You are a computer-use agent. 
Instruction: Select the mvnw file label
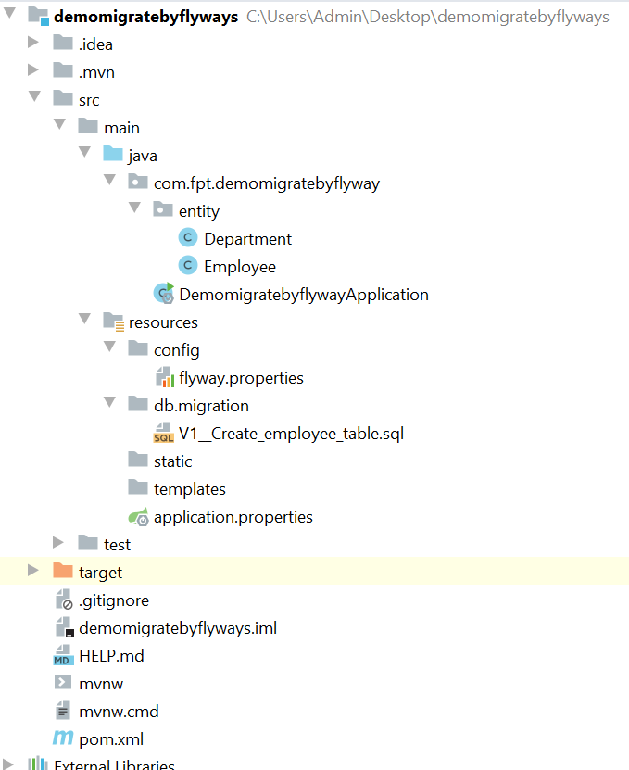click(x=101, y=684)
